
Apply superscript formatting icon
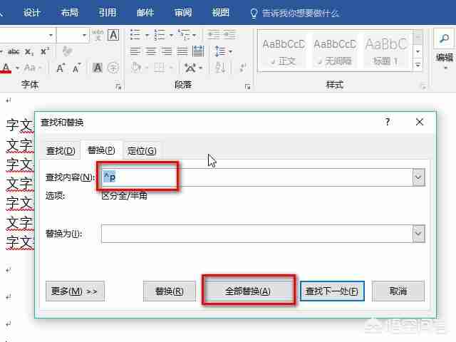tap(45, 51)
